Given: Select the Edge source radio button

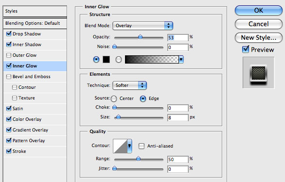Looking at the screenshot, I should (x=143, y=99).
